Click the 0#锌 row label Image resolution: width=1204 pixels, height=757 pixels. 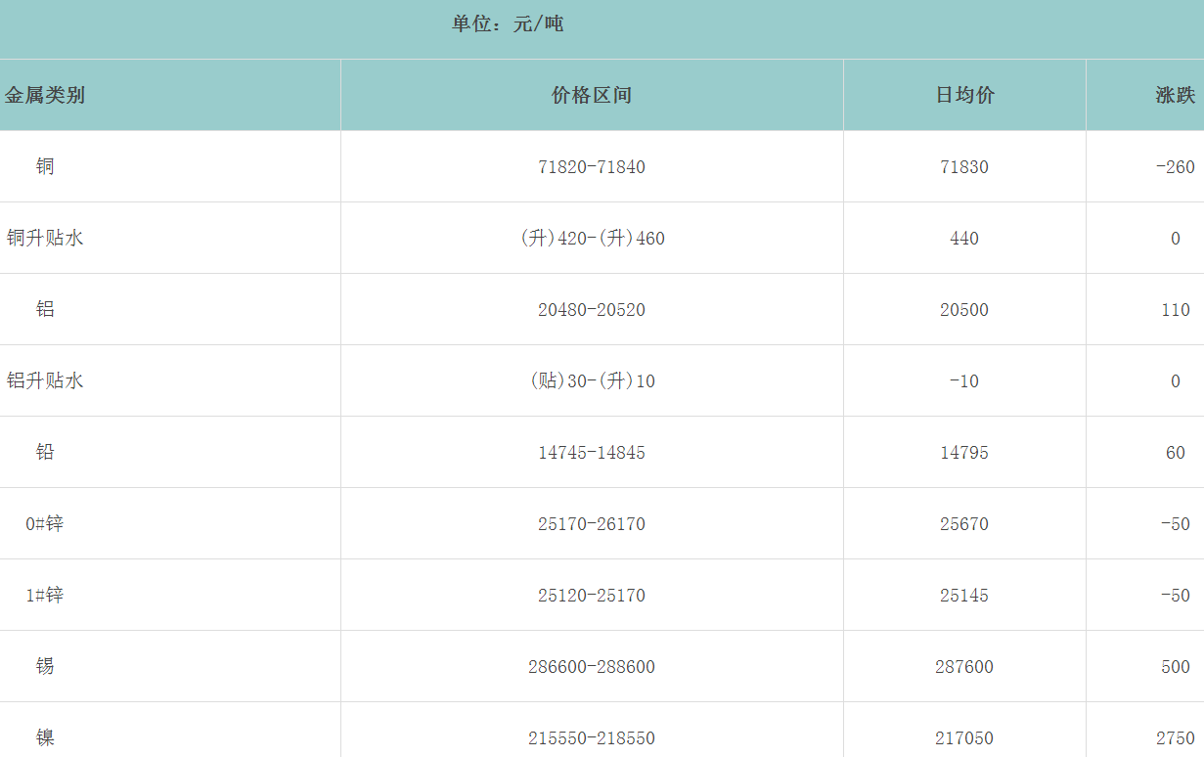coord(45,523)
